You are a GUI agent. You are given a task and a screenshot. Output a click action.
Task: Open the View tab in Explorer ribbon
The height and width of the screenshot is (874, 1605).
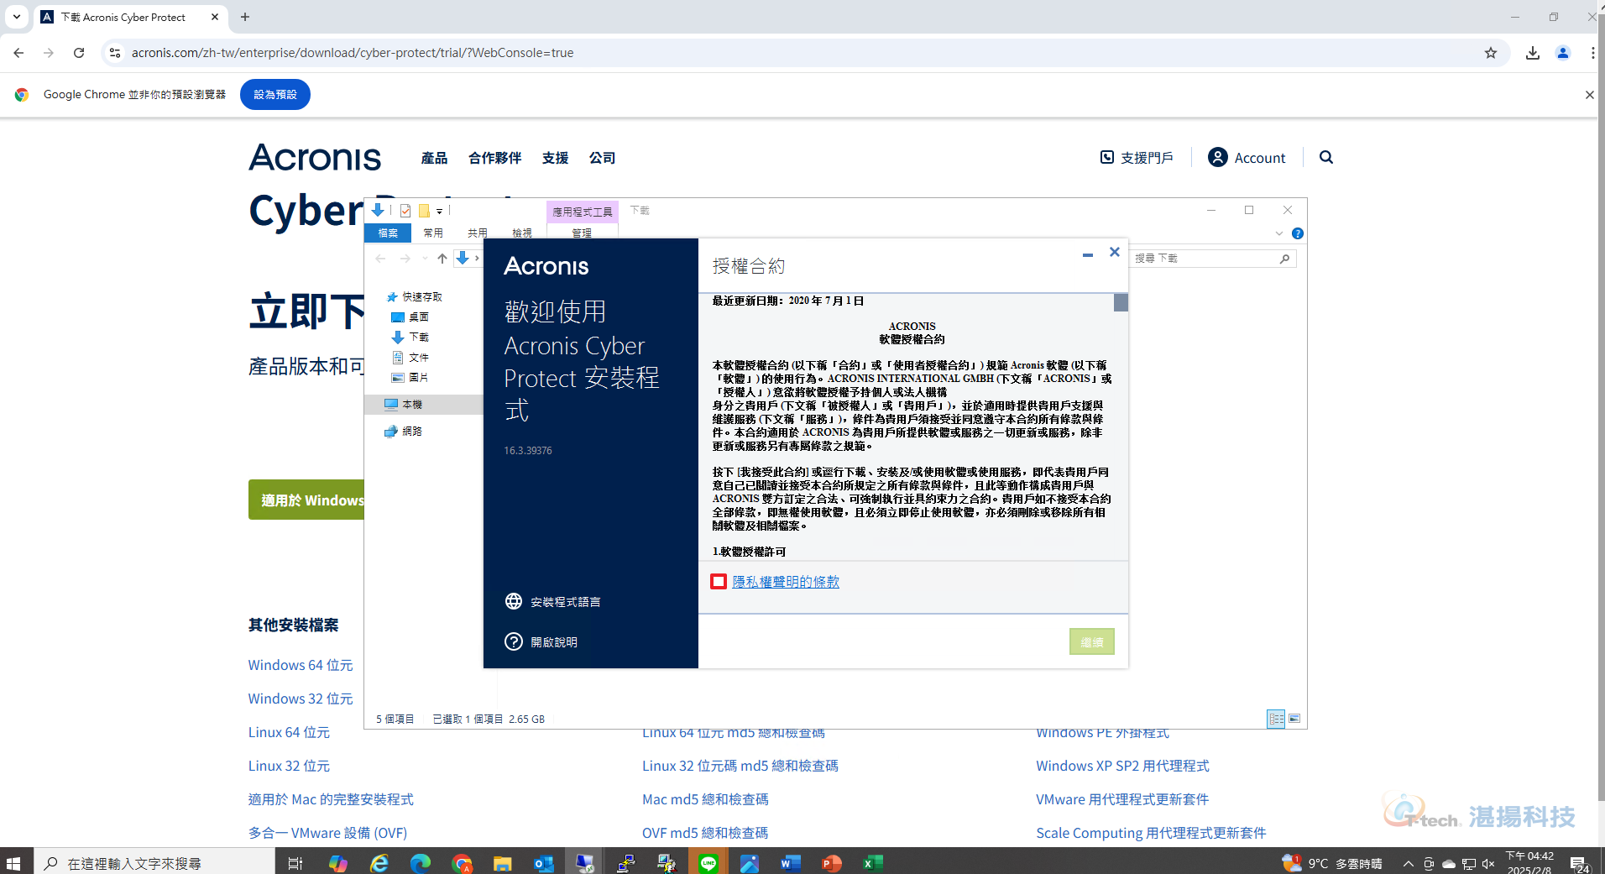(522, 233)
